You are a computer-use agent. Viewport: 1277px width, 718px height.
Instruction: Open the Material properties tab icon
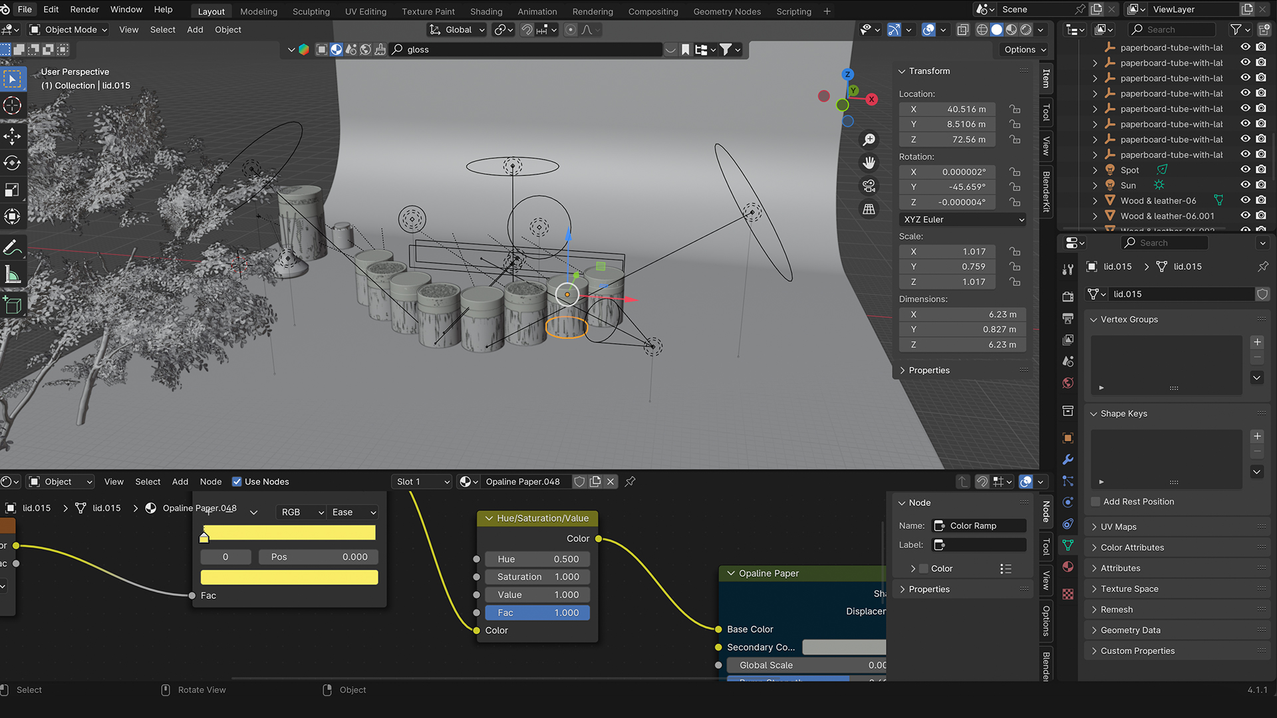pyautogui.click(x=1068, y=566)
